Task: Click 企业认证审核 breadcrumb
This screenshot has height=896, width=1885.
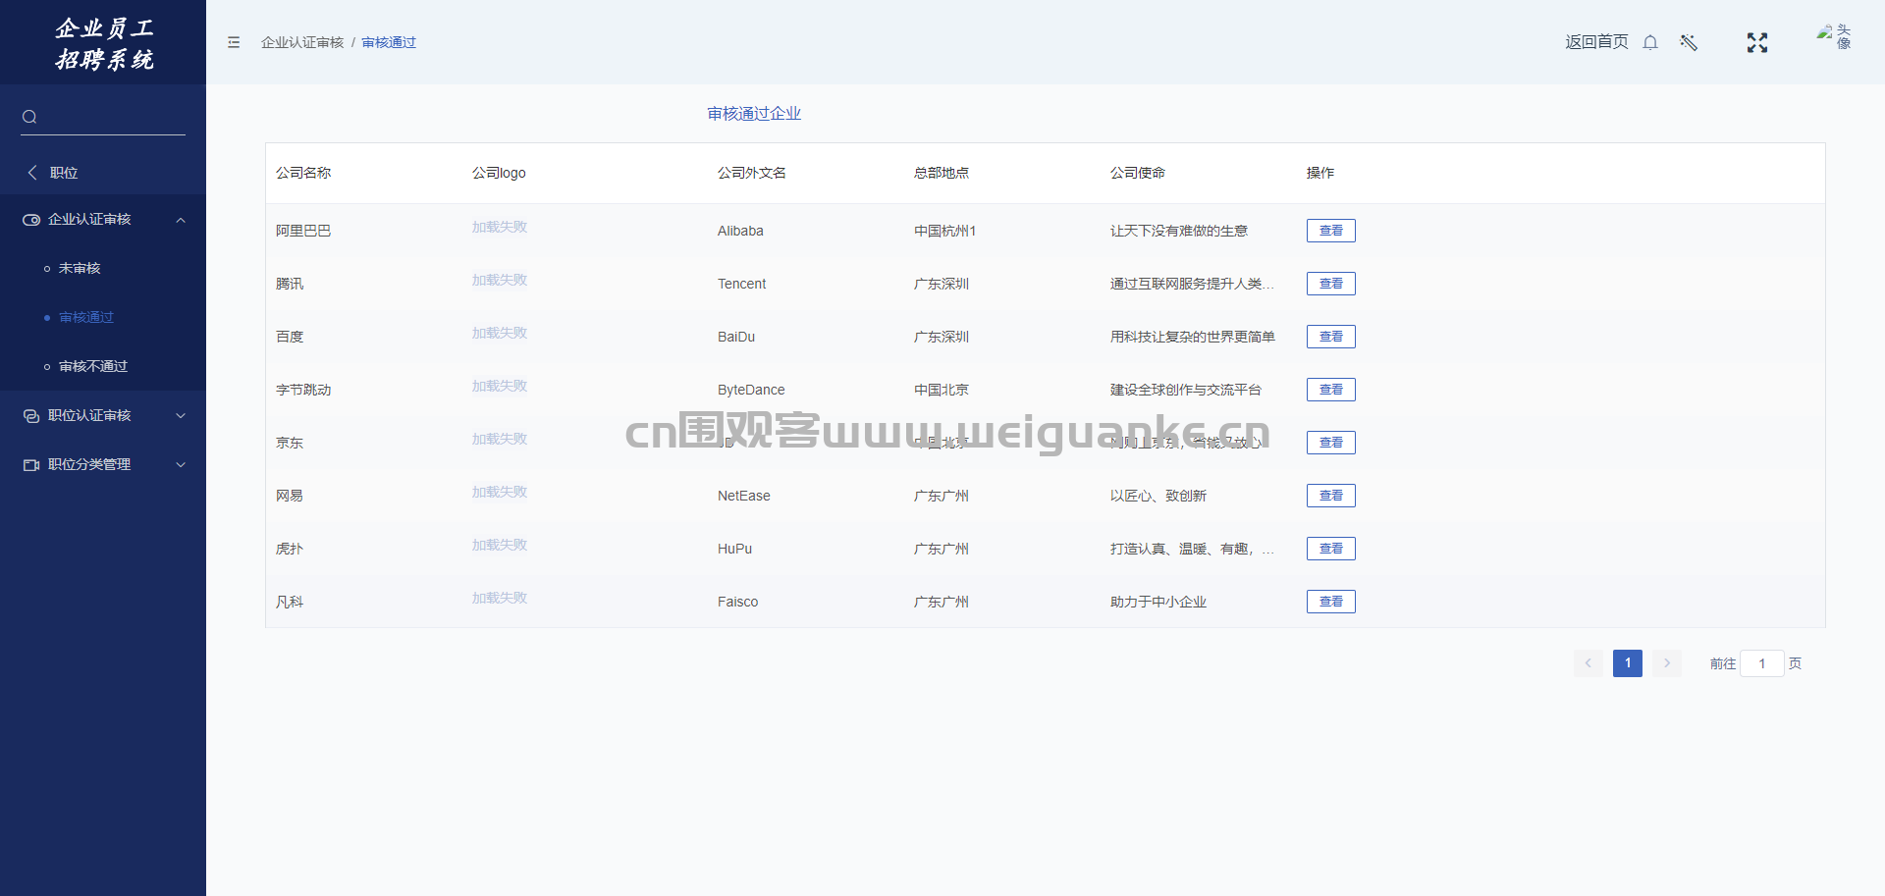Action: 302,42
